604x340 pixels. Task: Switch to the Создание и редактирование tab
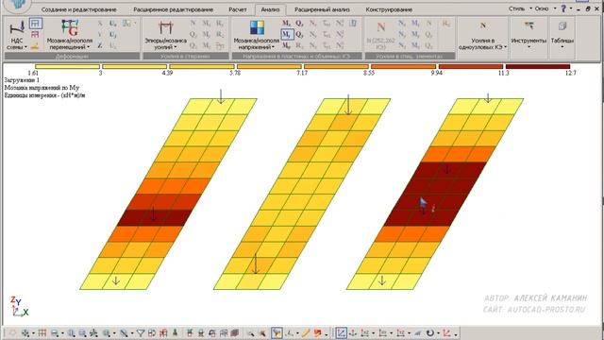tap(78, 9)
